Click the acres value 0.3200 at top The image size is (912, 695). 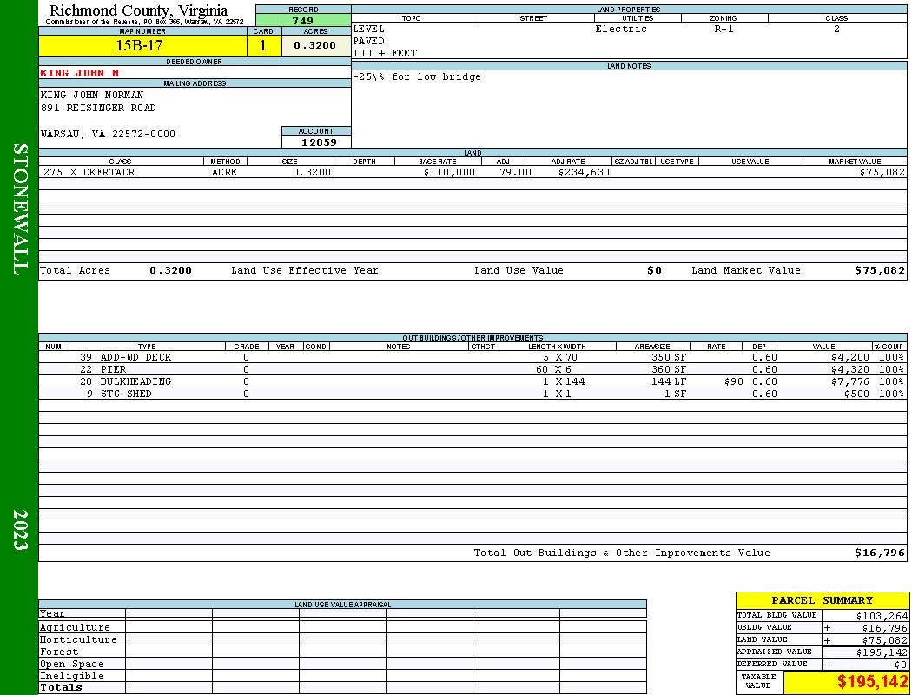click(x=314, y=45)
